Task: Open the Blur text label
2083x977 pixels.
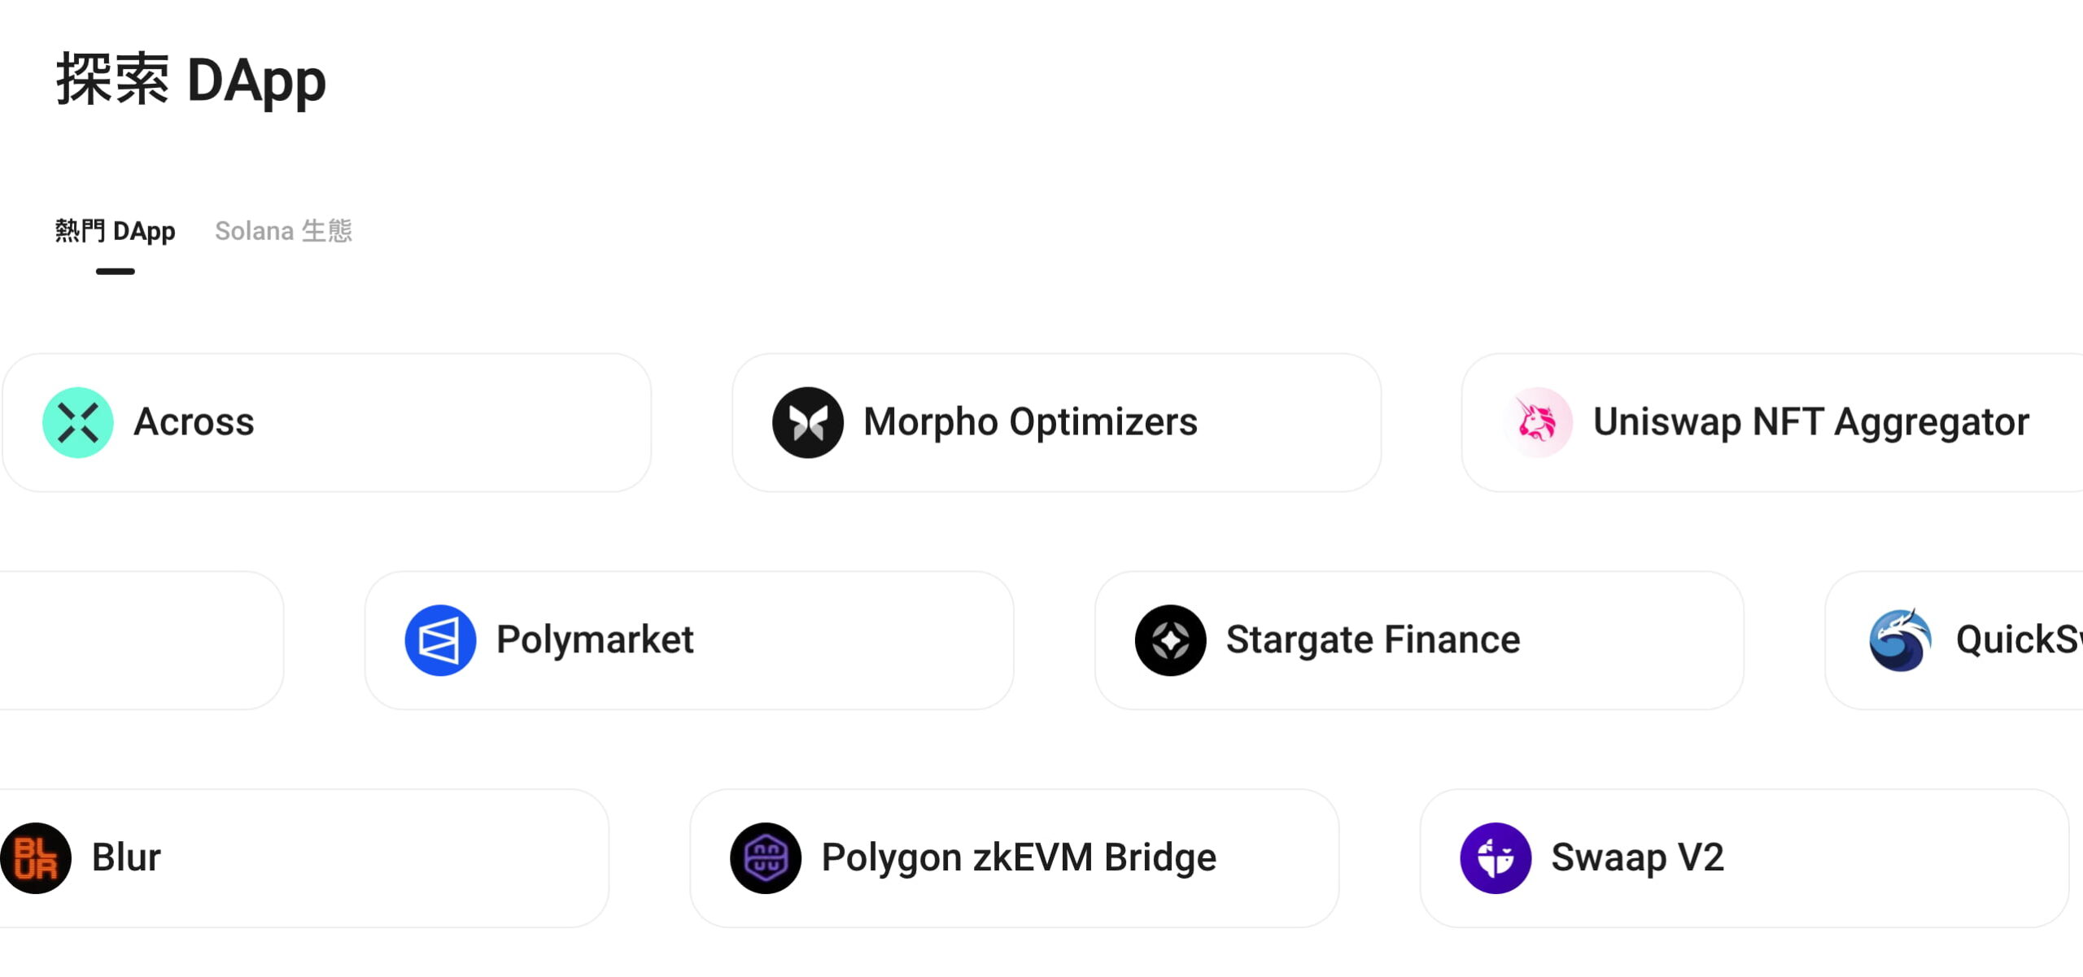Action: [x=126, y=857]
